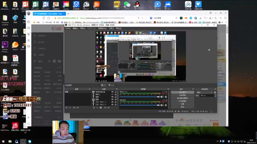Viewport: 257px width, 144px height.
Task: Open a new browser tab
Action: coord(68,14)
